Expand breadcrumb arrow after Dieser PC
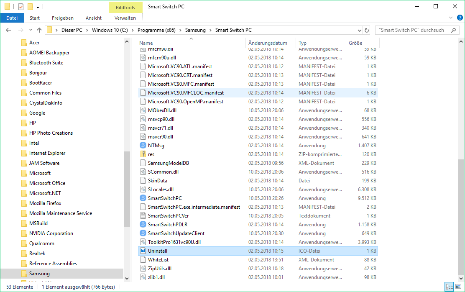The image size is (465, 292). click(x=87, y=30)
